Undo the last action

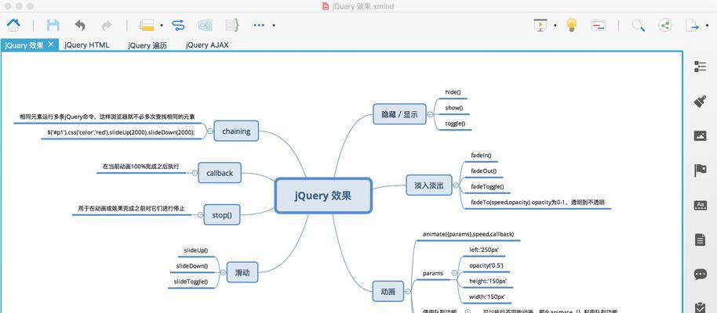80,25
